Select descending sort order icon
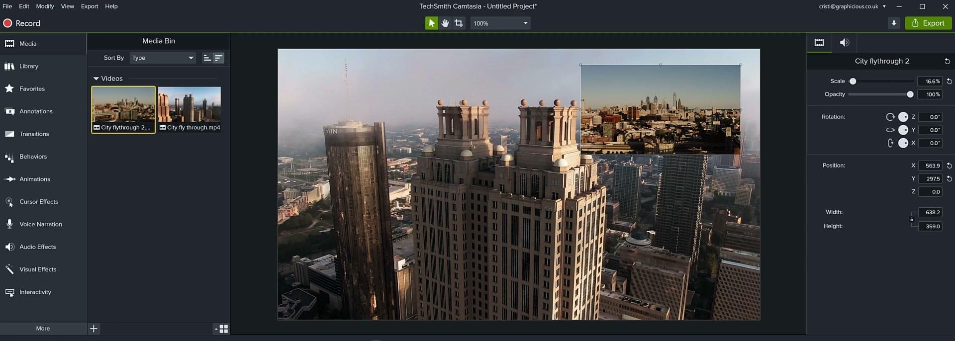955x341 pixels. [x=218, y=58]
